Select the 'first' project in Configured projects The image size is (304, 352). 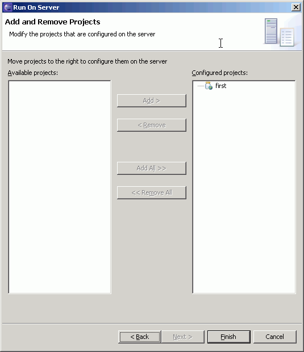220,86
